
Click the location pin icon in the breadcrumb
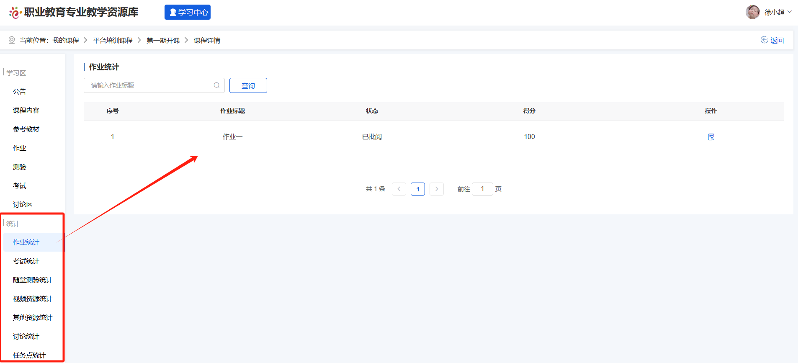12,40
